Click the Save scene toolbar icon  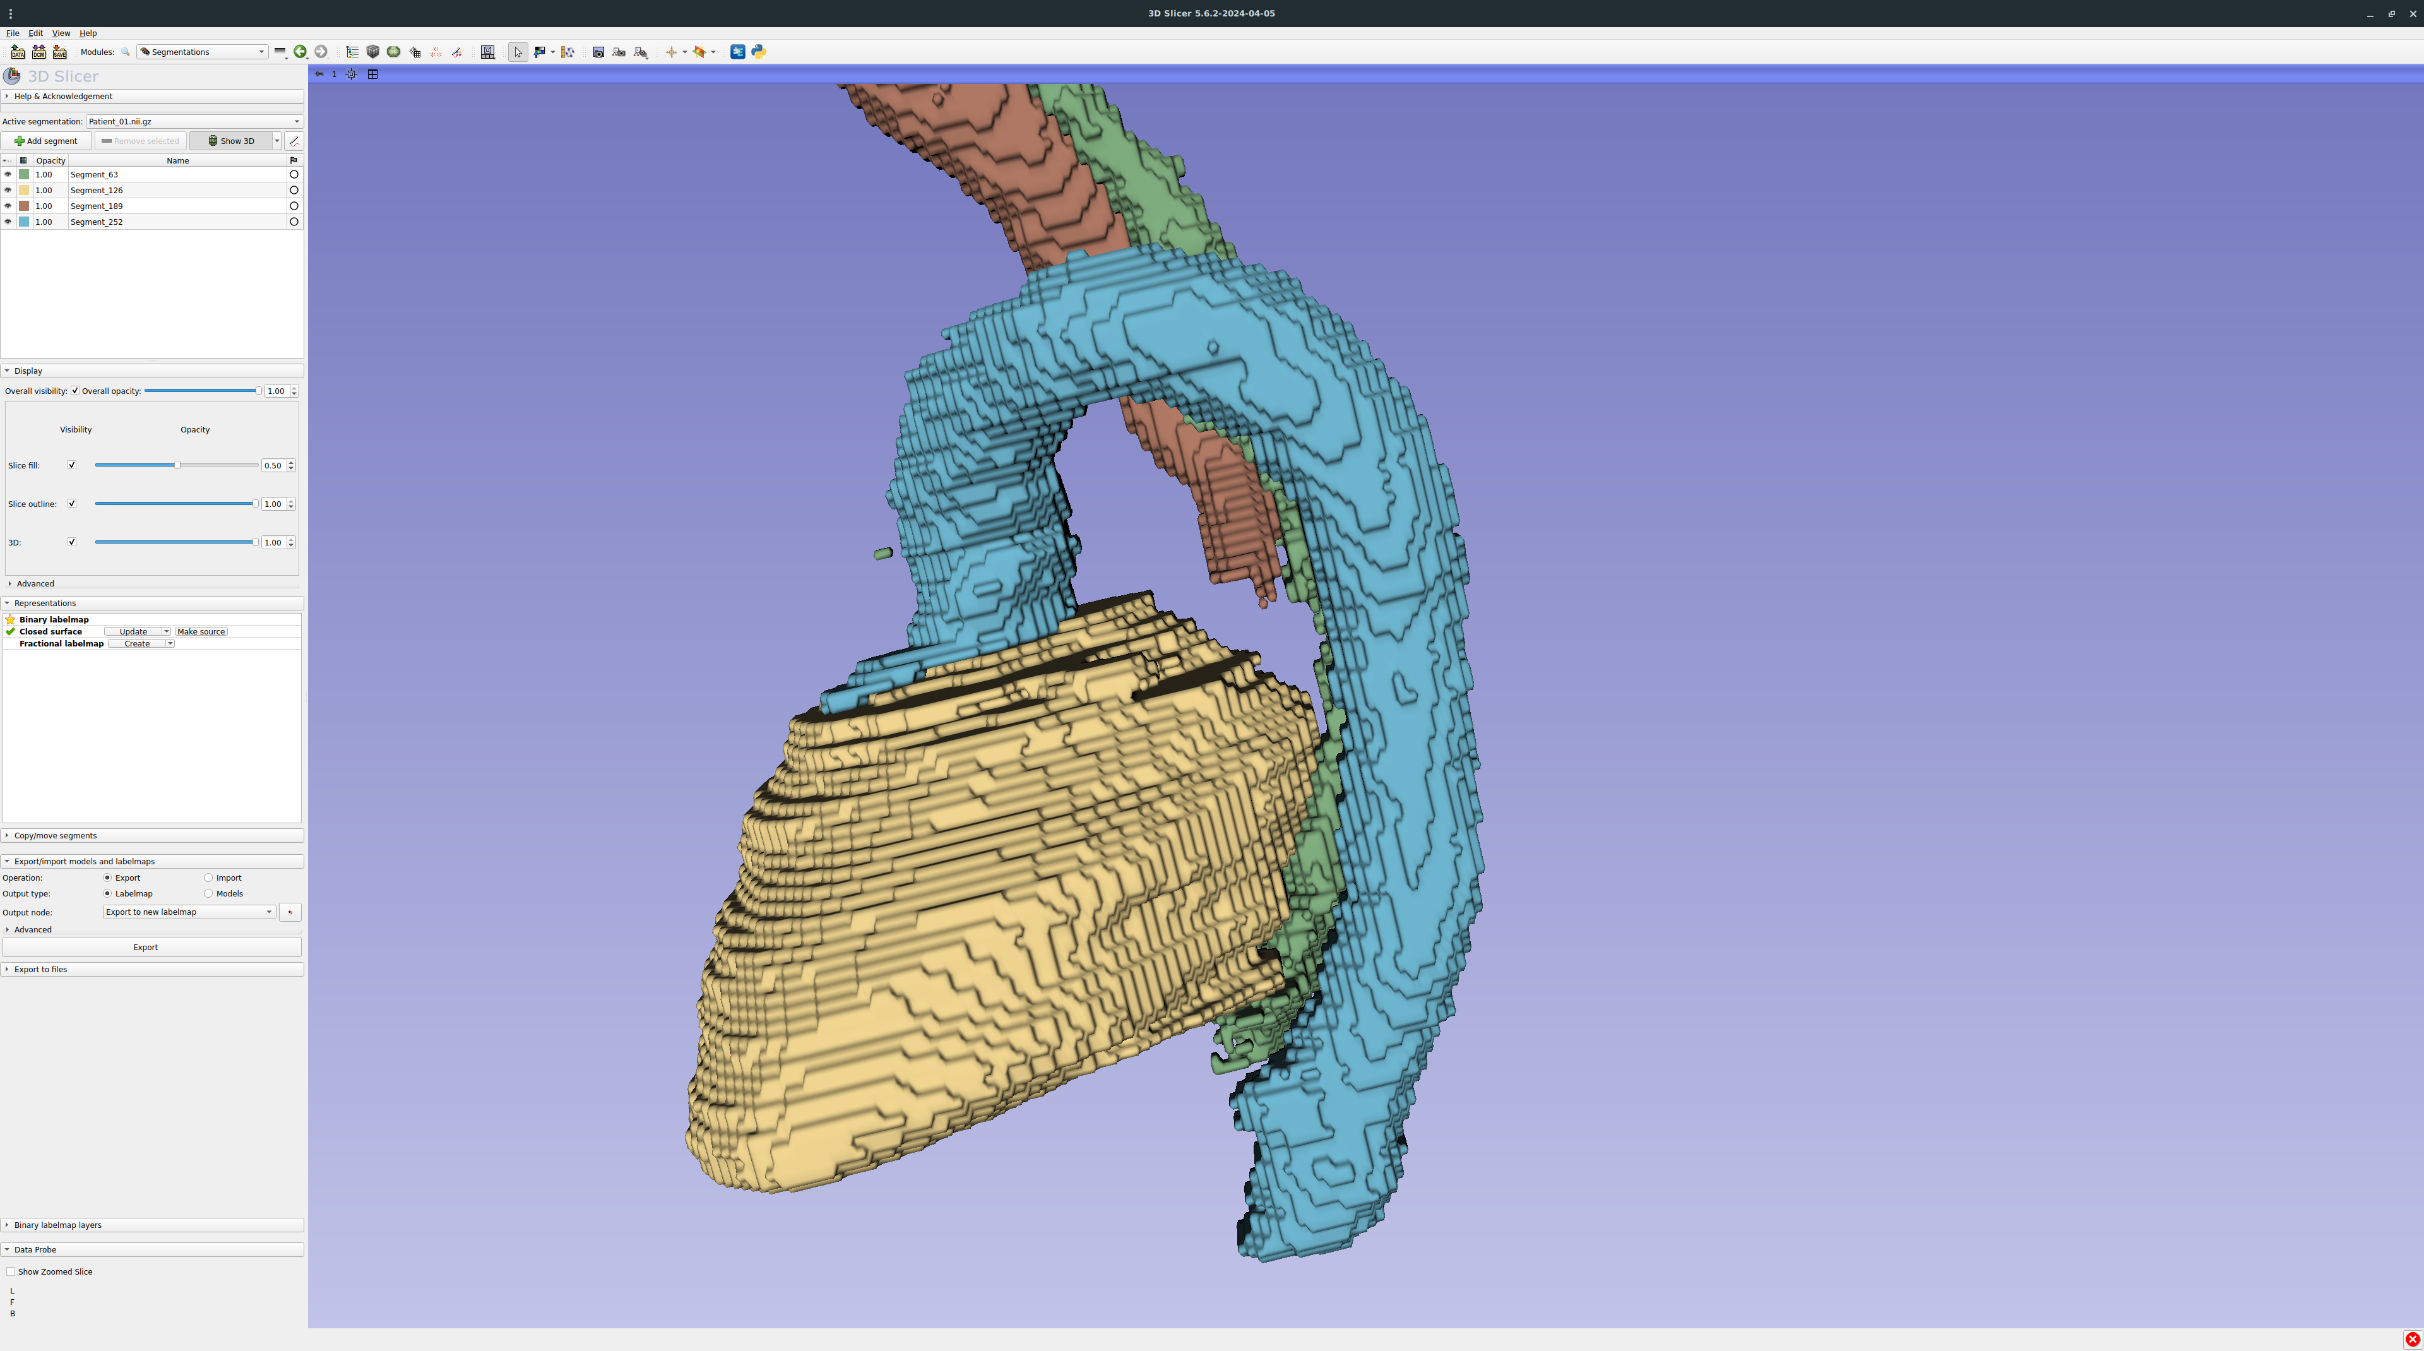59,52
